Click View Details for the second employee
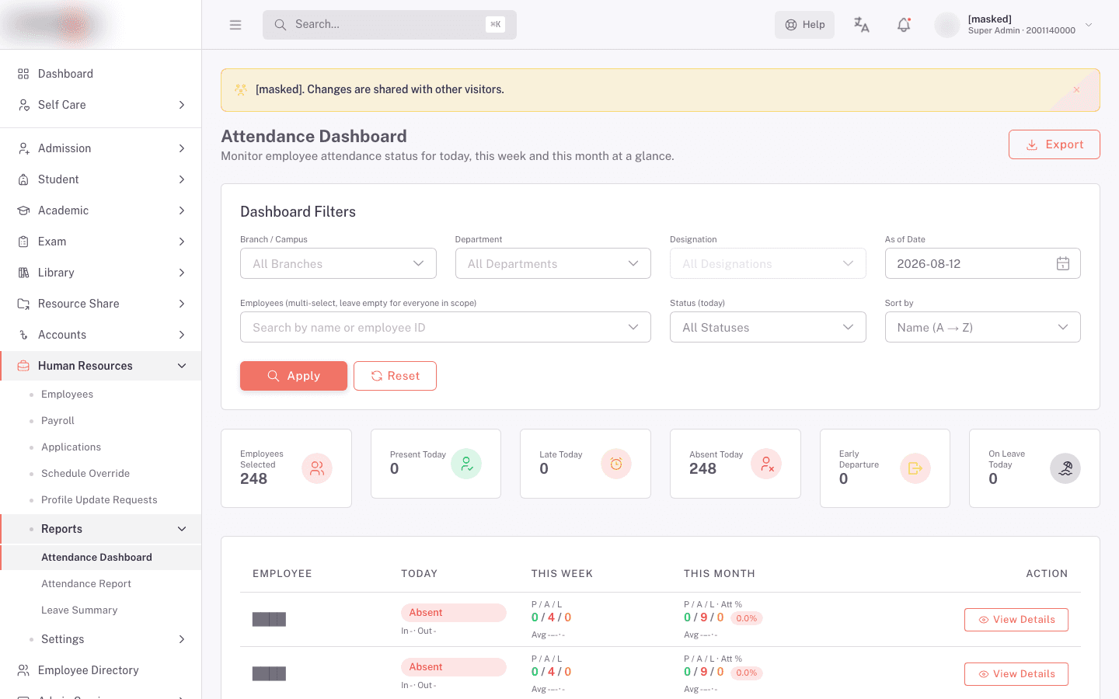Screen dimensions: 1119x699 [x=1016, y=674]
